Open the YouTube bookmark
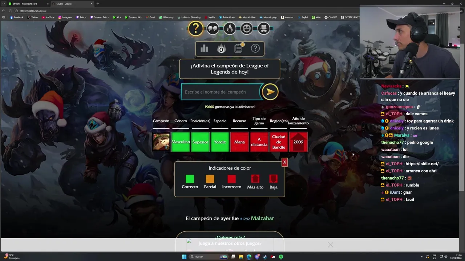 (x=48, y=17)
